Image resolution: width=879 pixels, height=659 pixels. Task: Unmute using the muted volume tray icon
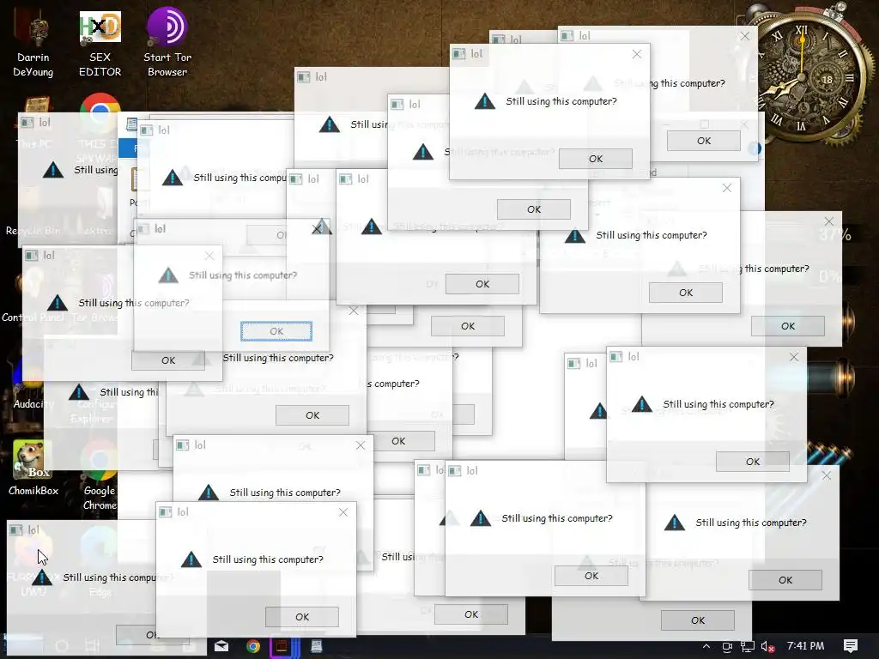[767, 647]
